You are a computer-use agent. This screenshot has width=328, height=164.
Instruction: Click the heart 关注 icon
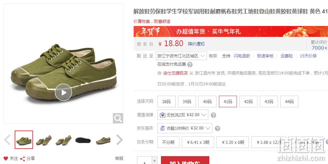click(x=6, y=159)
